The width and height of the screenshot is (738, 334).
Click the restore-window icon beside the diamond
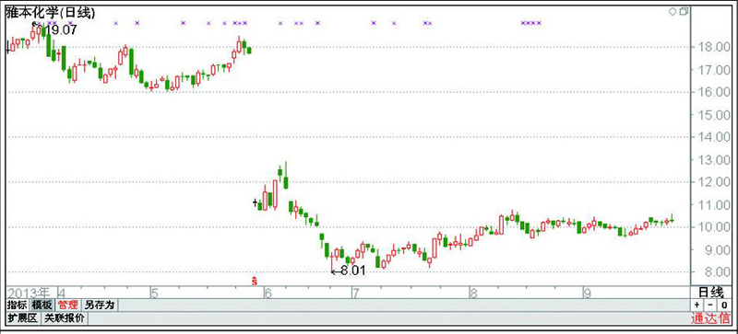[x=684, y=11]
